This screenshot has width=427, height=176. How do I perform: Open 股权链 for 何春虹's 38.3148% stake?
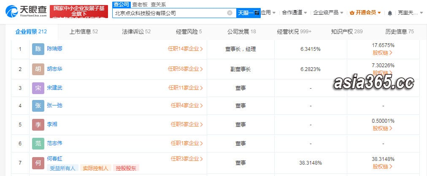(x=383, y=166)
